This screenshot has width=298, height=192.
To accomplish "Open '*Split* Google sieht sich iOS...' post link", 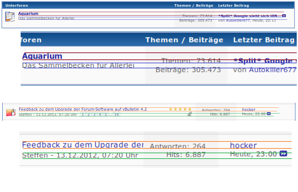I will point(249,16).
